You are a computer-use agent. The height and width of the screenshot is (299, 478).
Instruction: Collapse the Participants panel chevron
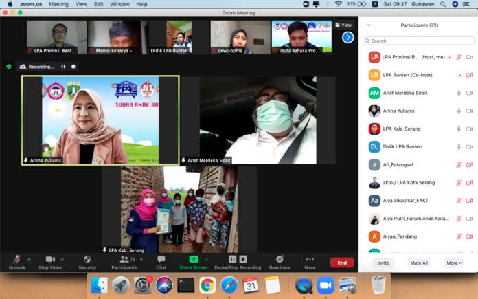tap(368, 25)
